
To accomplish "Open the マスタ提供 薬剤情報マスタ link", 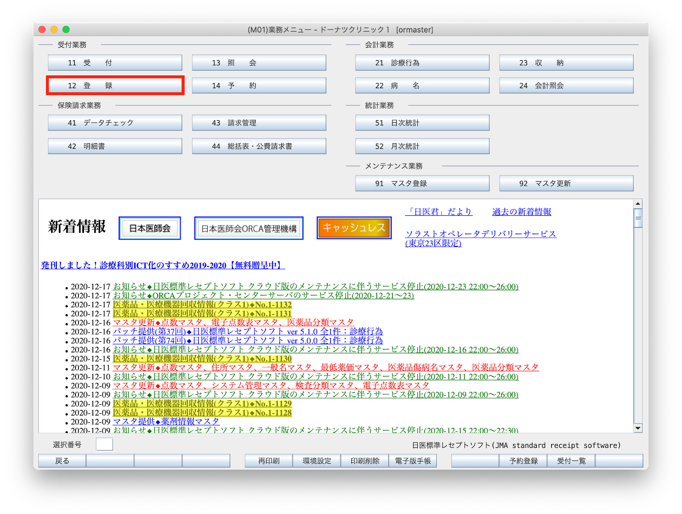I will [x=166, y=421].
